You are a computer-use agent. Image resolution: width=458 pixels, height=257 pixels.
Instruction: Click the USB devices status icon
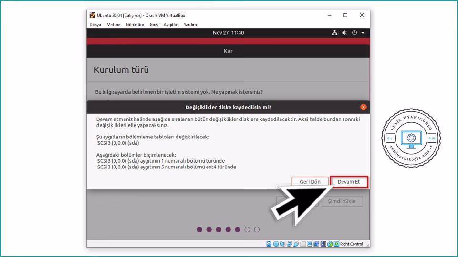tap(296, 244)
